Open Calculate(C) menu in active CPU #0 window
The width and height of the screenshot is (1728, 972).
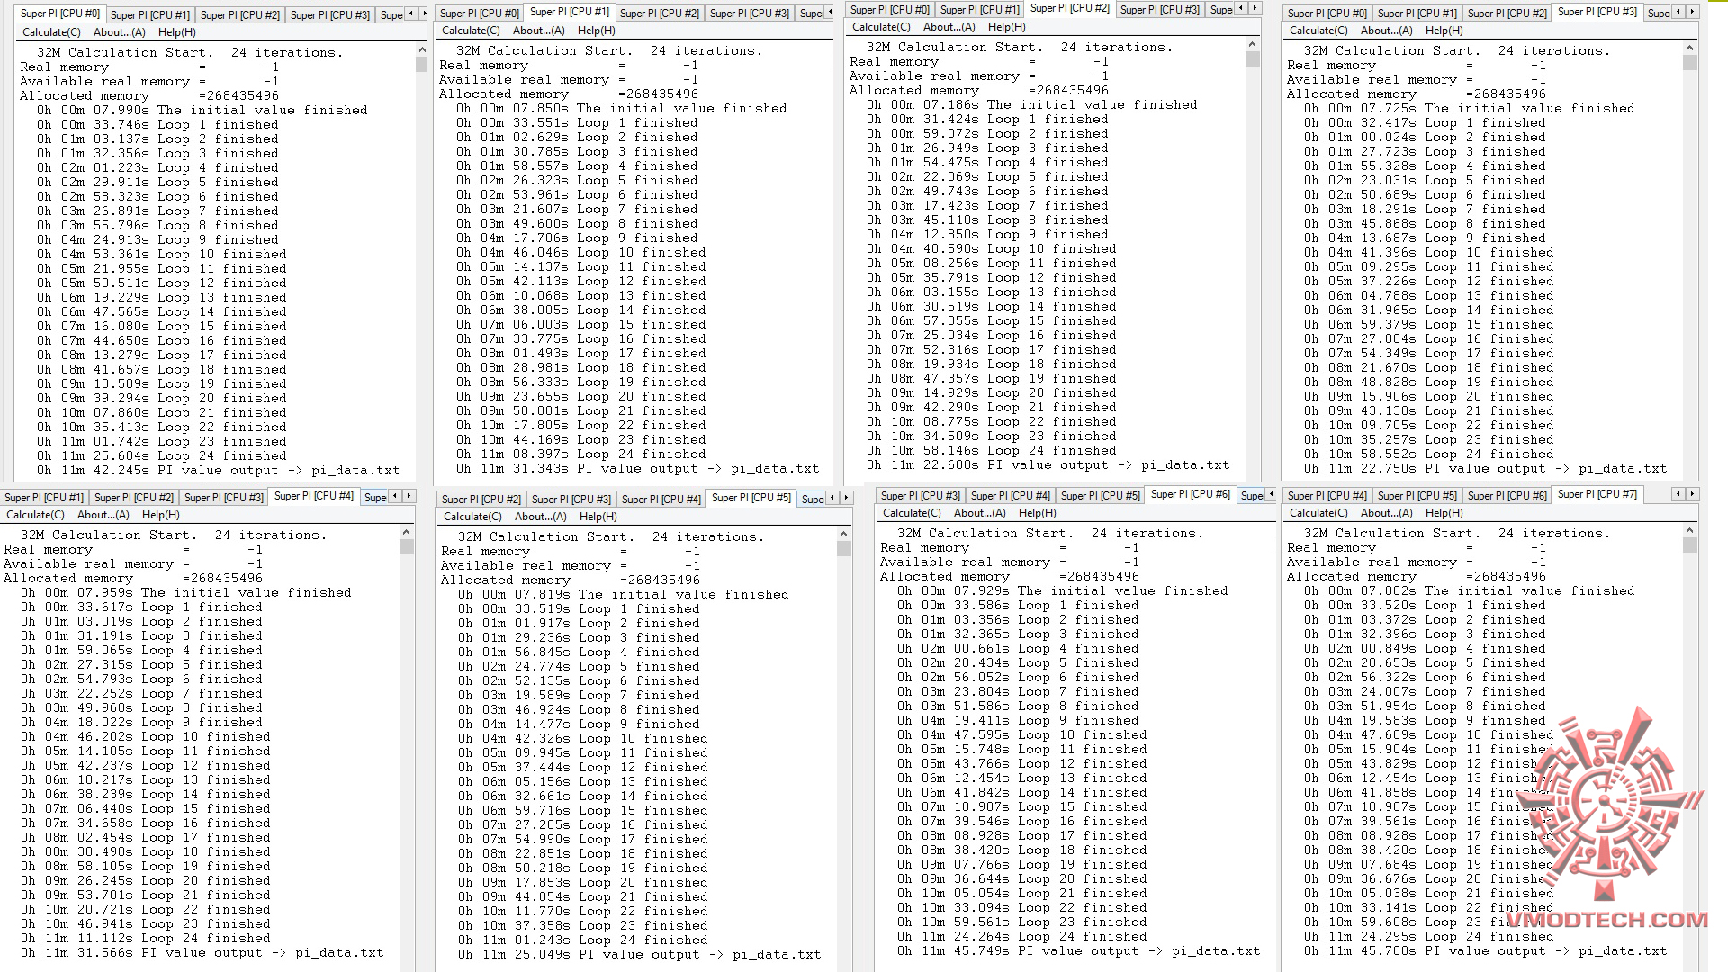(x=51, y=32)
